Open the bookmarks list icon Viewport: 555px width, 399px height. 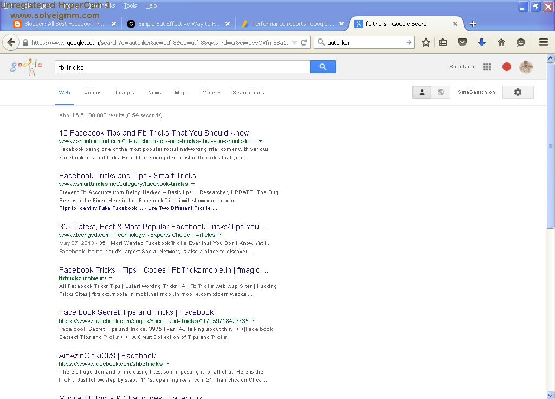(442, 42)
